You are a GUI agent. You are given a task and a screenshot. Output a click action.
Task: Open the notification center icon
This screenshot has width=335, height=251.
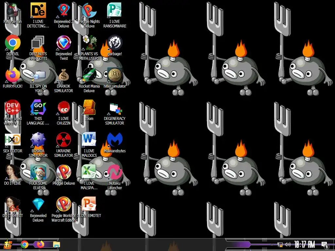pyautogui.click(x=325, y=245)
